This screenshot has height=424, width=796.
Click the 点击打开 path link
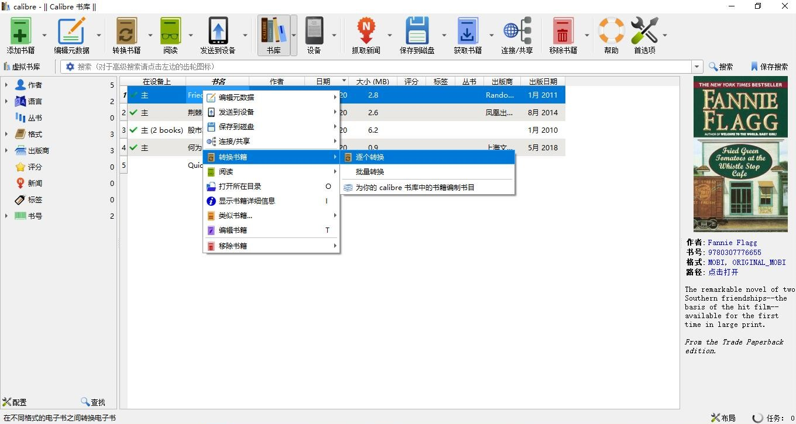(723, 272)
